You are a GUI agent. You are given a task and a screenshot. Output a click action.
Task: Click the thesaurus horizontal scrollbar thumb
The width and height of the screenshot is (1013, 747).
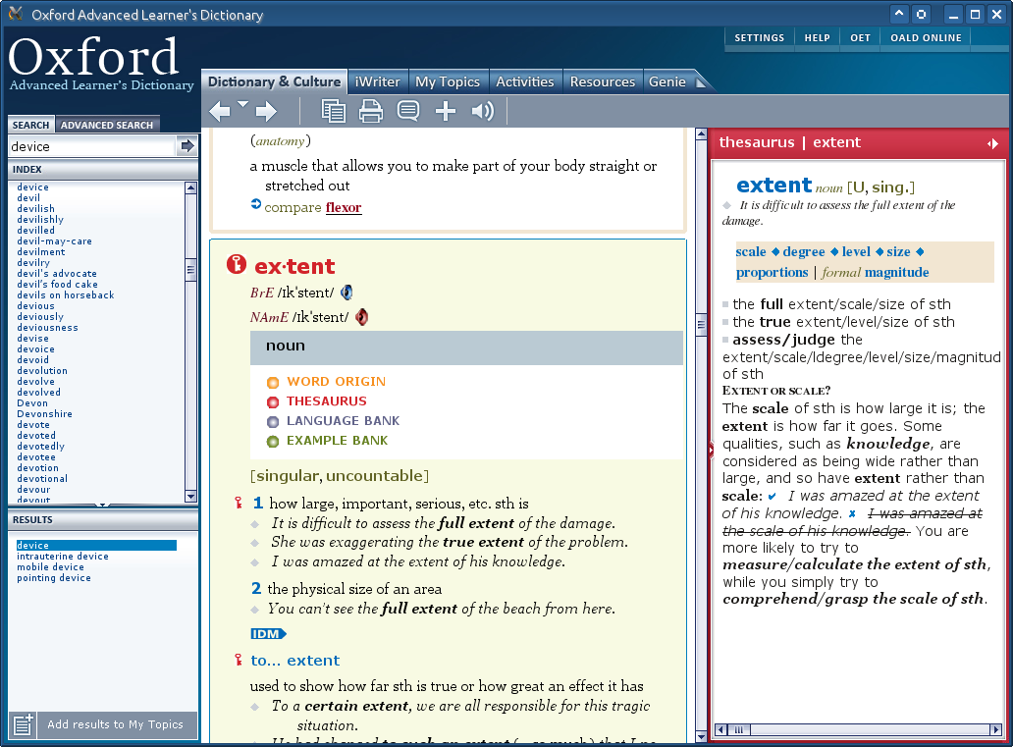click(x=738, y=730)
